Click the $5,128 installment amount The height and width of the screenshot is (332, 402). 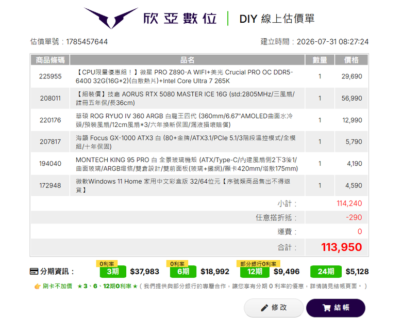(x=357, y=272)
